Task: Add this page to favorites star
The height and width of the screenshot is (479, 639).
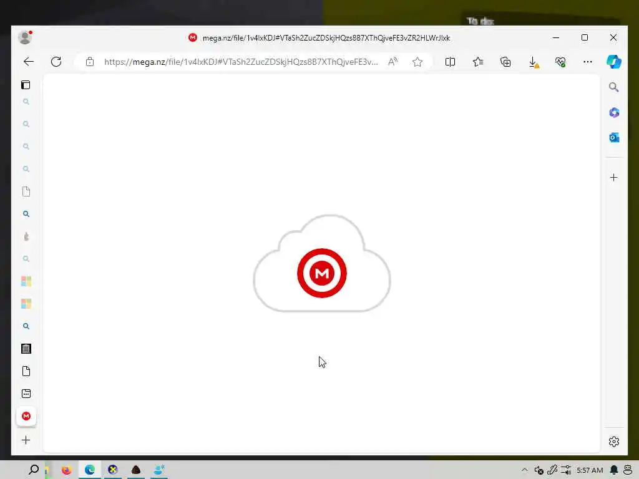Action: pos(417,62)
